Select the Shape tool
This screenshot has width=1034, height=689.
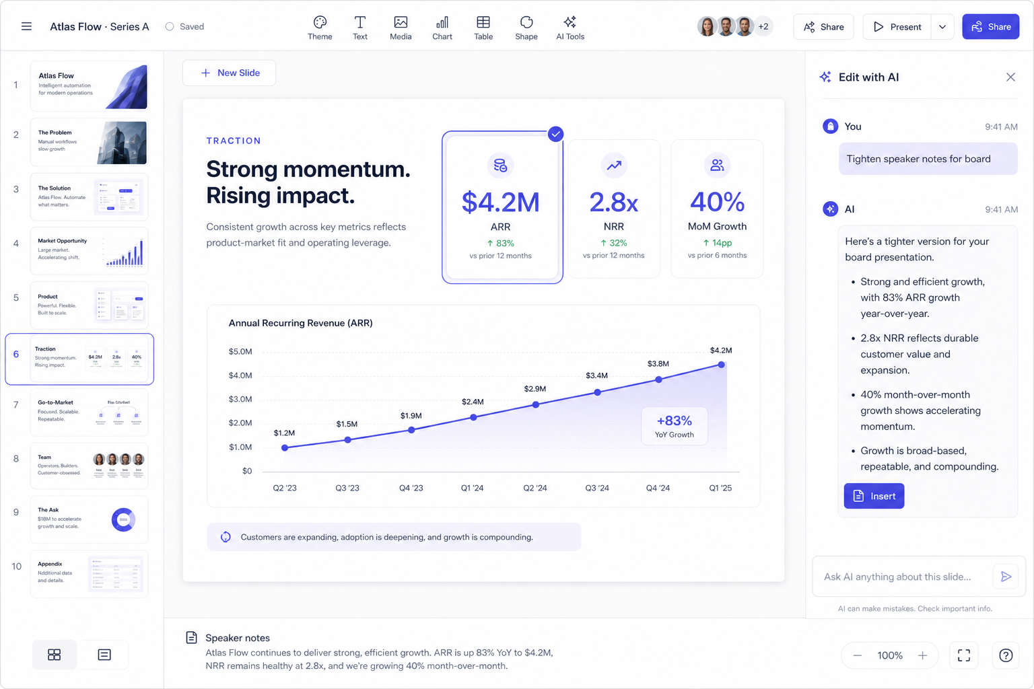[x=526, y=28]
